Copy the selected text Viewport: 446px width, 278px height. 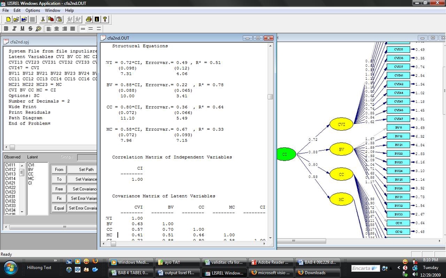(51, 19)
